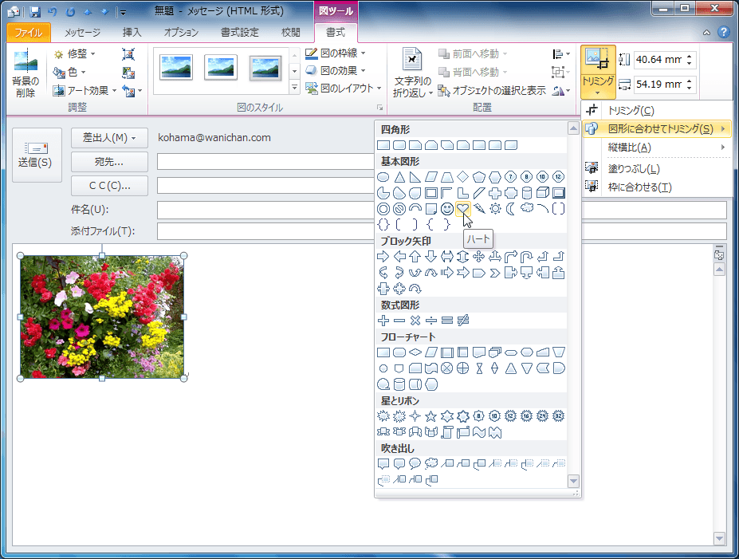Expand the picture styles gallery more arrow

pyautogui.click(x=294, y=88)
